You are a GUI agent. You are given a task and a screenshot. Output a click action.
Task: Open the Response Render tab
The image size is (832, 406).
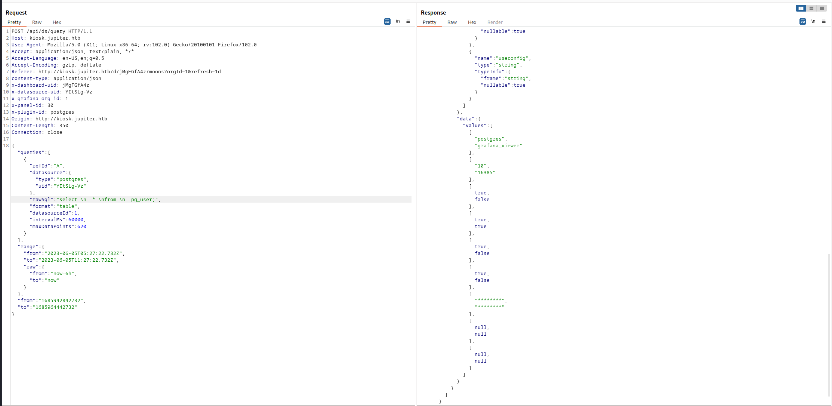click(x=495, y=22)
